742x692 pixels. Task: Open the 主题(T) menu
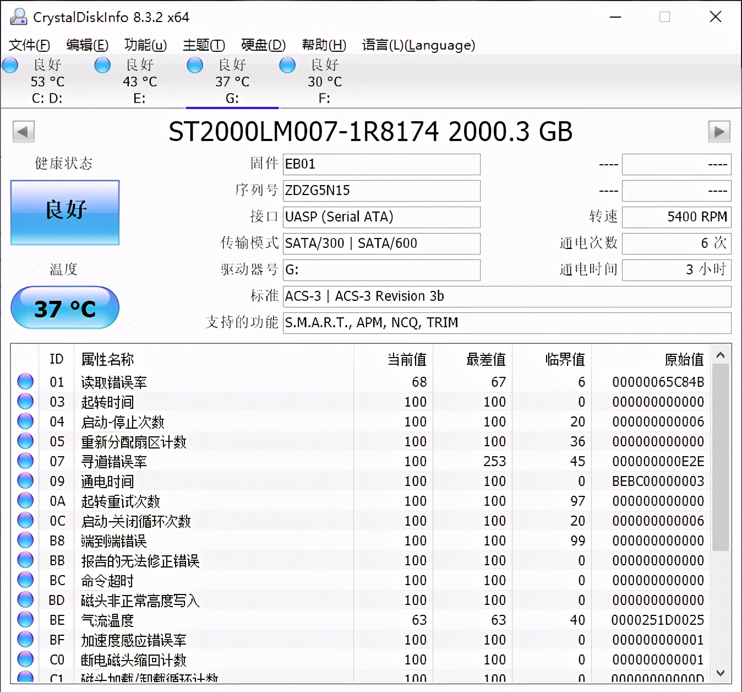[x=204, y=45]
